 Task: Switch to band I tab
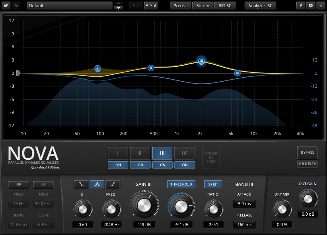pos(118,153)
